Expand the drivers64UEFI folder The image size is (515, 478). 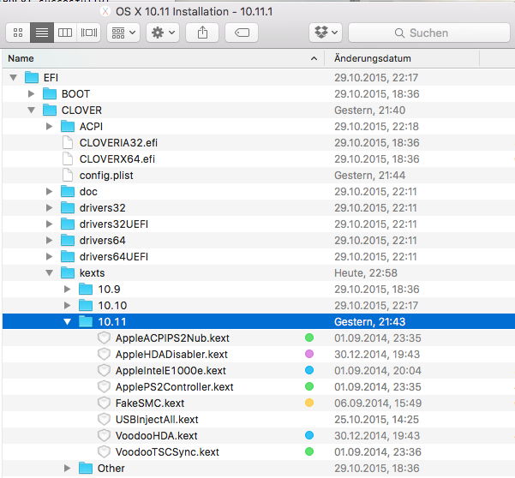49,256
